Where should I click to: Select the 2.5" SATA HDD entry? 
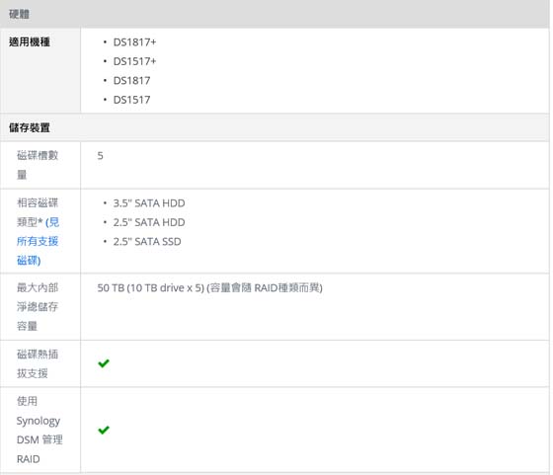149,222
